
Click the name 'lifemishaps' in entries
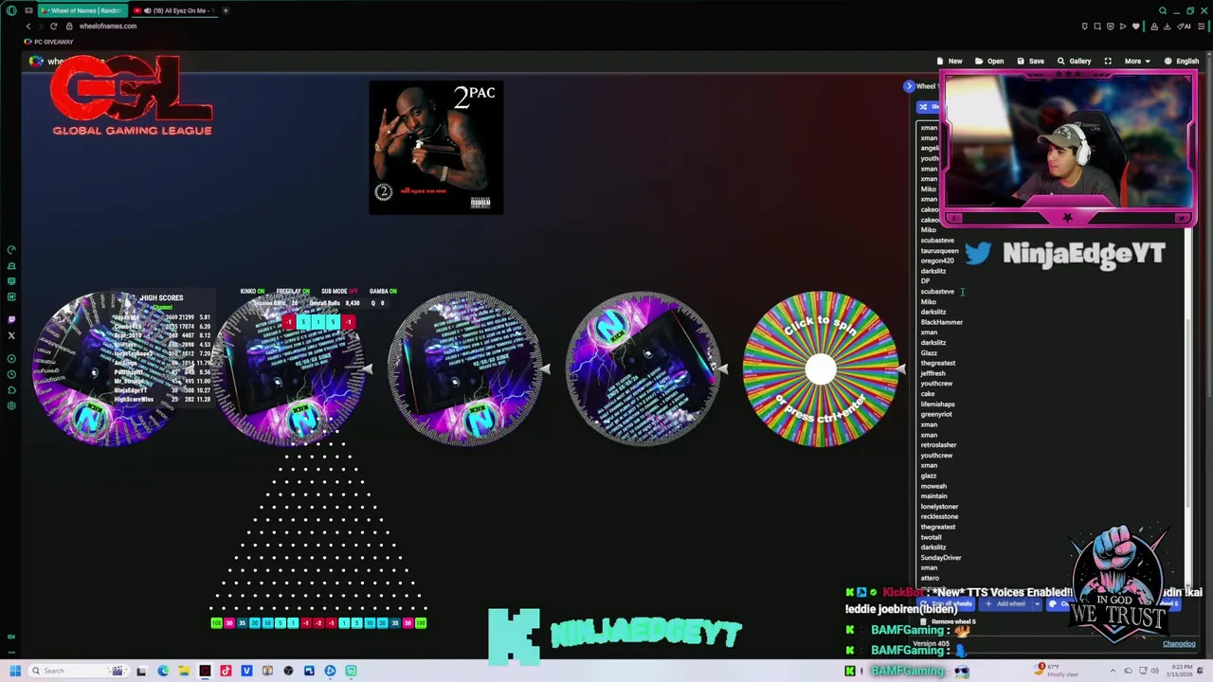coord(937,404)
